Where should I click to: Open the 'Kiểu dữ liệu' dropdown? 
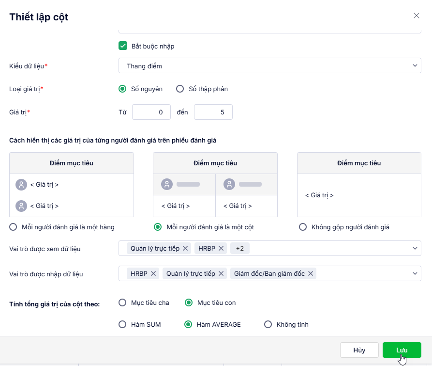pos(269,65)
